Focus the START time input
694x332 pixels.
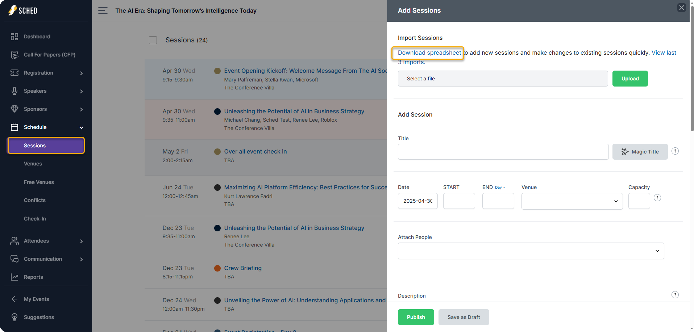coord(459,201)
